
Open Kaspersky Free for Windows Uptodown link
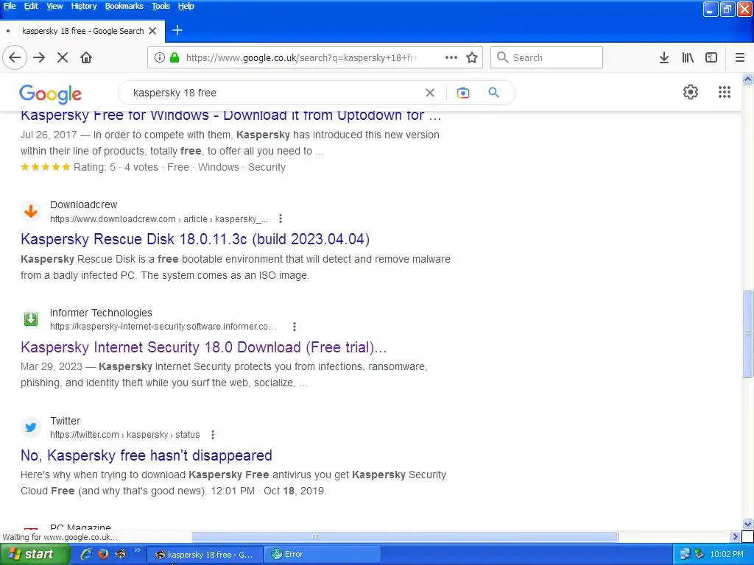click(x=230, y=116)
